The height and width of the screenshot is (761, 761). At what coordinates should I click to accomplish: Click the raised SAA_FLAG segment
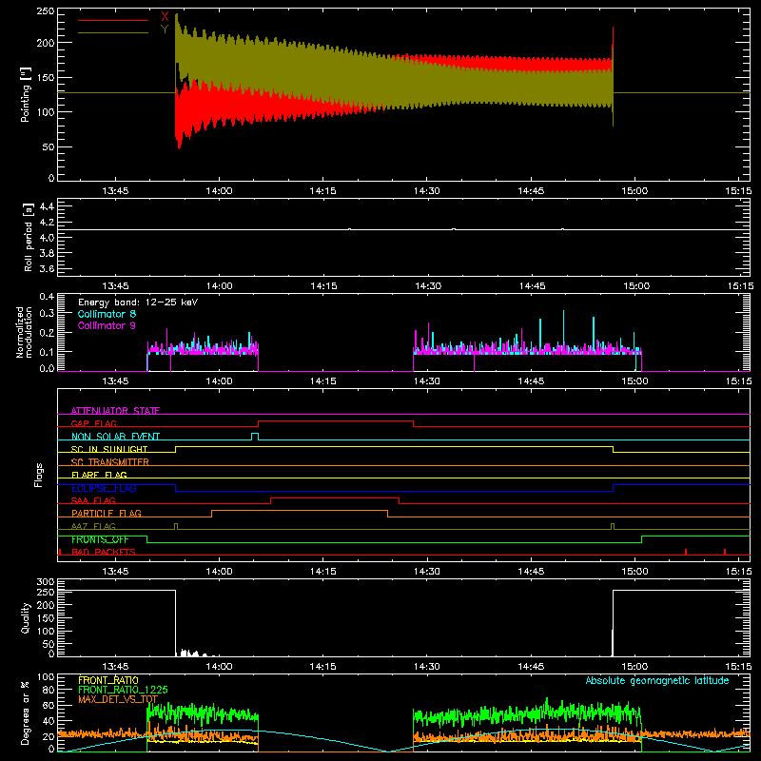tap(335, 498)
